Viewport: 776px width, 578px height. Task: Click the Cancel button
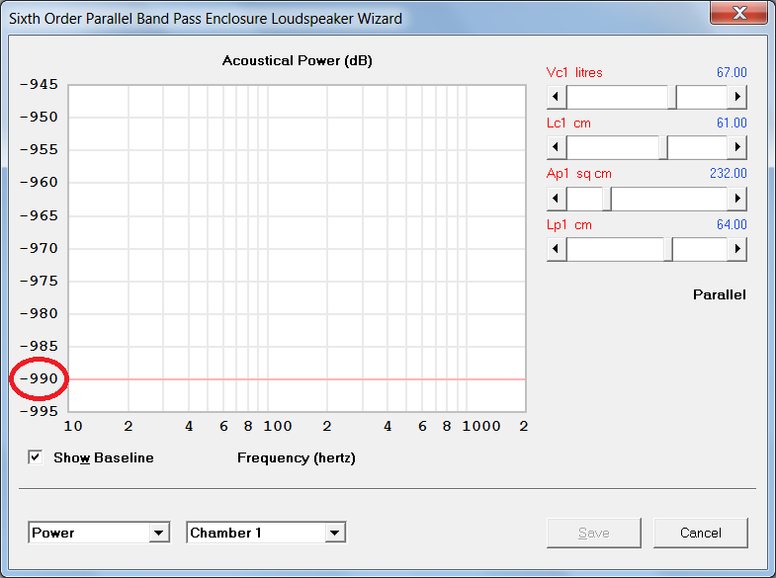pos(700,533)
